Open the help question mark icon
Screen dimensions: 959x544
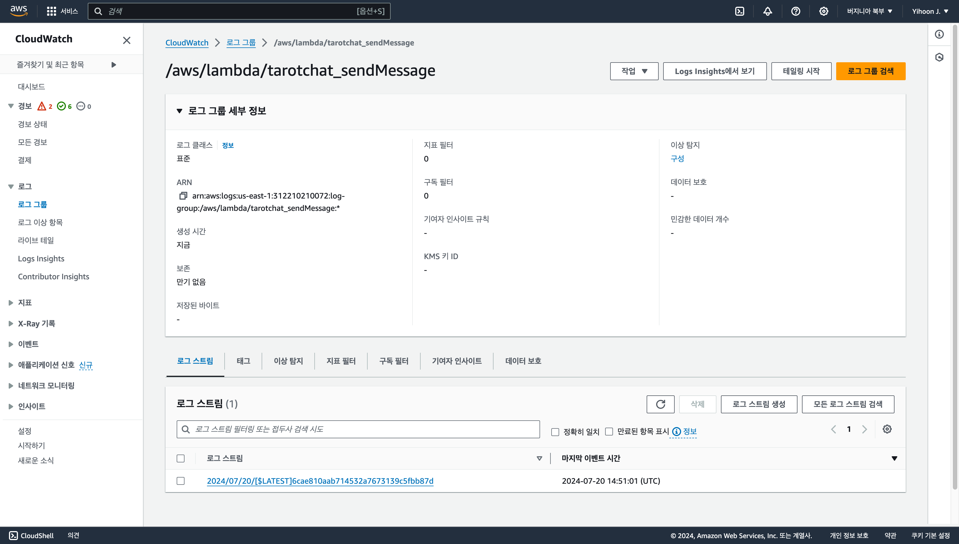coord(795,11)
